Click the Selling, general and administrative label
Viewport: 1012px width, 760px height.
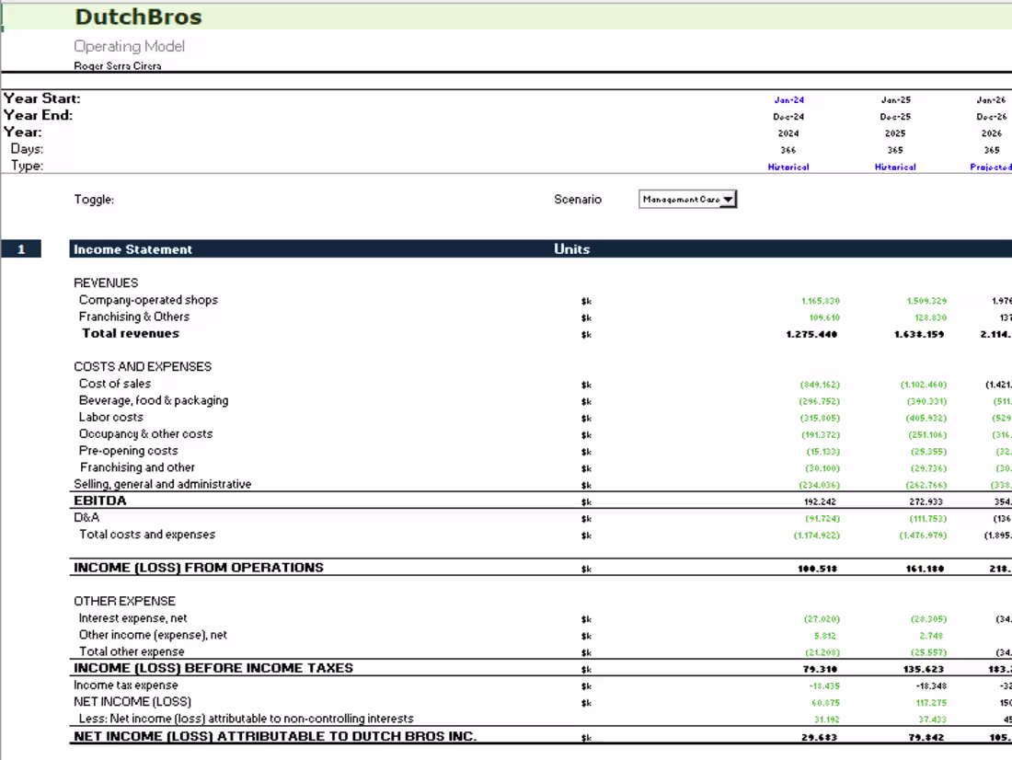[163, 484]
